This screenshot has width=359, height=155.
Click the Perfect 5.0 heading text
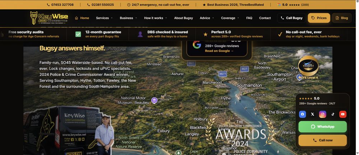pos(221,32)
